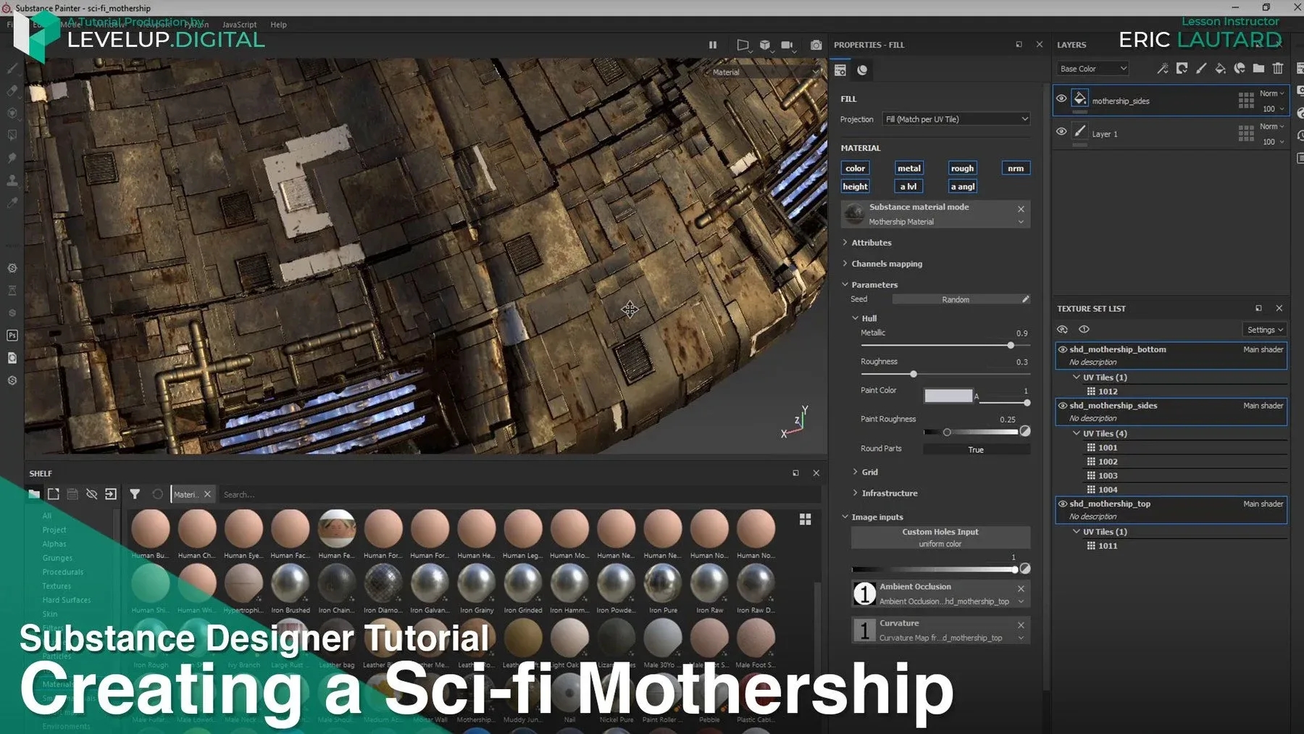Open the JavaScript menu
The height and width of the screenshot is (734, 1304).
239,25
